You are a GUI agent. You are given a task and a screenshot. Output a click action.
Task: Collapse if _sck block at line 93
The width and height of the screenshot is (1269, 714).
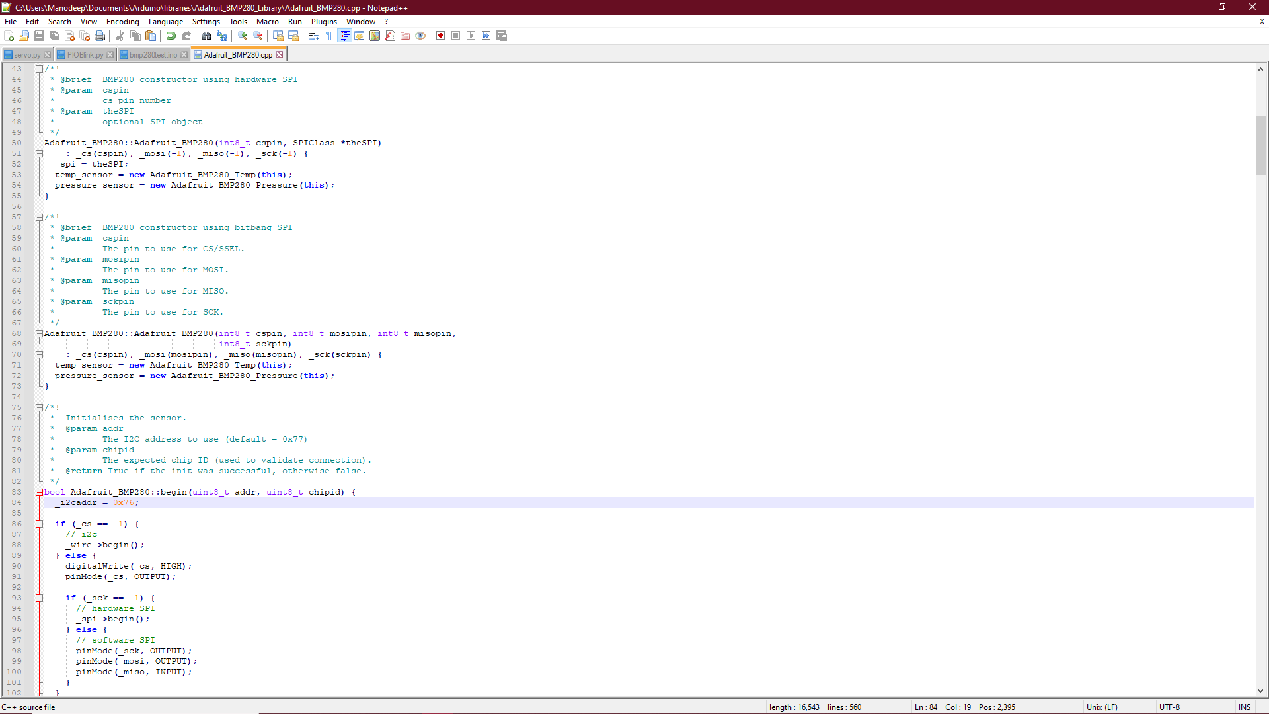coord(39,598)
